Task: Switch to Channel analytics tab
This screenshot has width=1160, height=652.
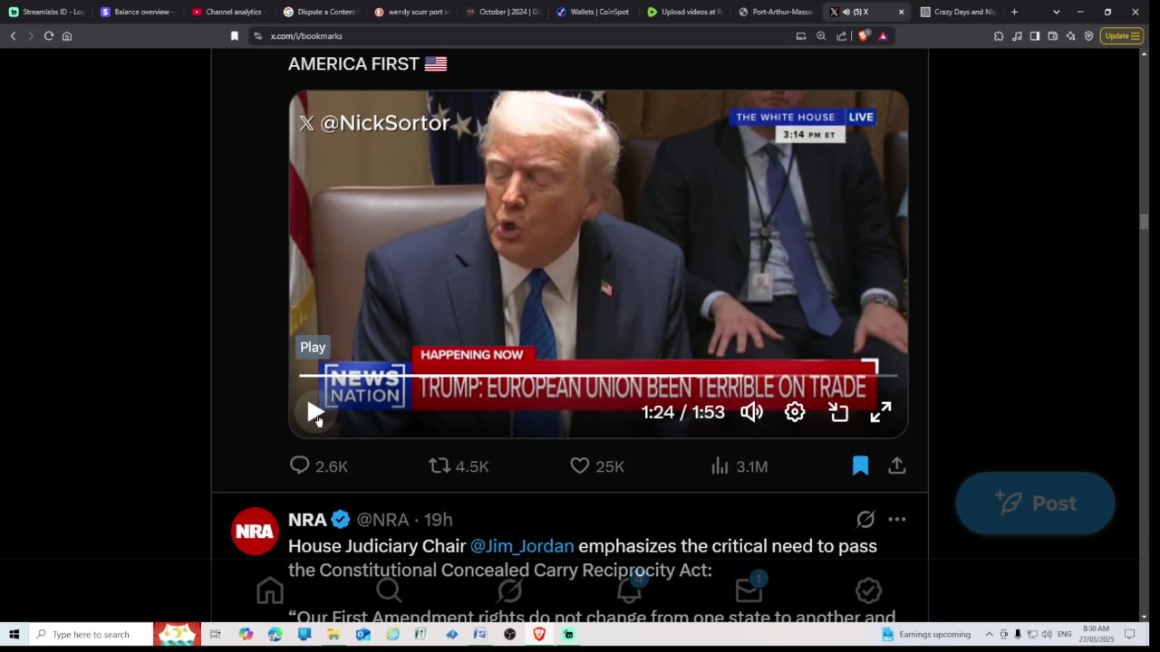Action: pyautogui.click(x=229, y=12)
